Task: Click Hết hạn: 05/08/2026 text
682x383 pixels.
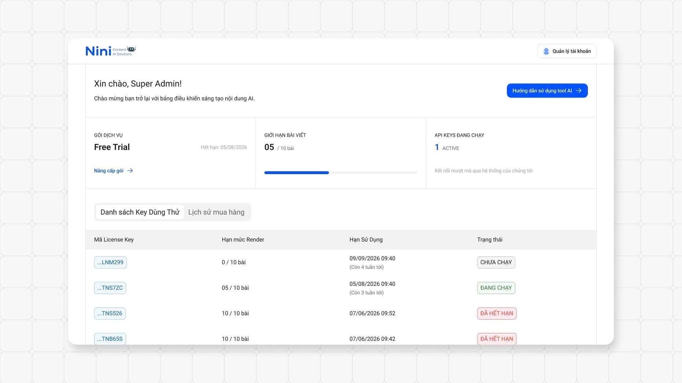Action: tap(224, 148)
